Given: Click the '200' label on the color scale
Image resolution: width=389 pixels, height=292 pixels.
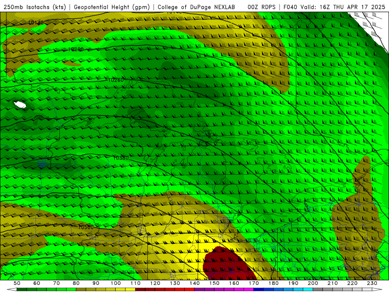Looking at the screenshot, I should coord(313,283).
